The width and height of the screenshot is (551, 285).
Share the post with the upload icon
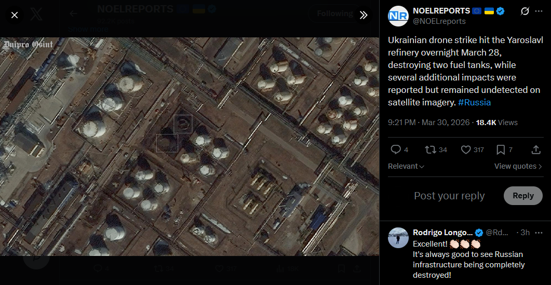[x=535, y=150]
